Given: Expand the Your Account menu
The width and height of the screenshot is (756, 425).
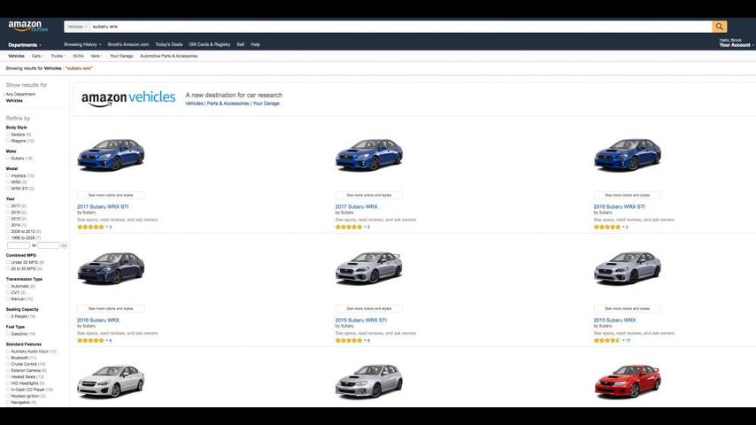Looking at the screenshot, I should (736, 44).
